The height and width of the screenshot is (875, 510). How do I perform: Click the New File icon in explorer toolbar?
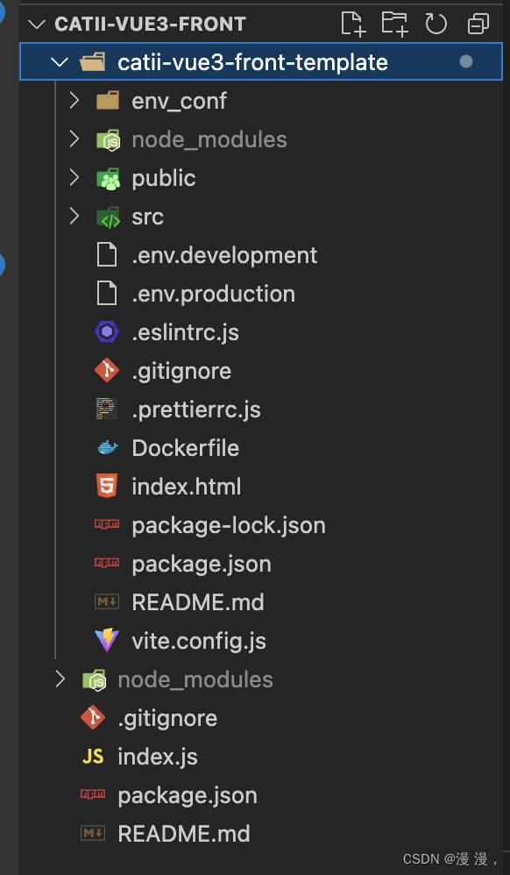(352, 24)
